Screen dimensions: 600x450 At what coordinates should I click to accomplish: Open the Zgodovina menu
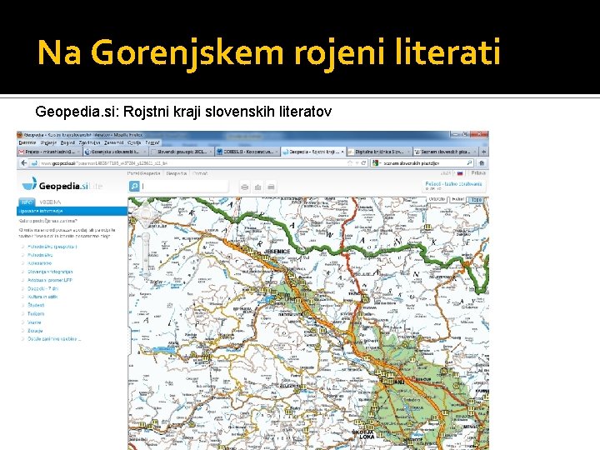pyautogui.click(x=89, y=142)
